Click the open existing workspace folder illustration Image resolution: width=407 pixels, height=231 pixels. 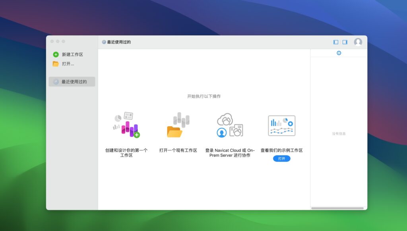tap(178, 125)
